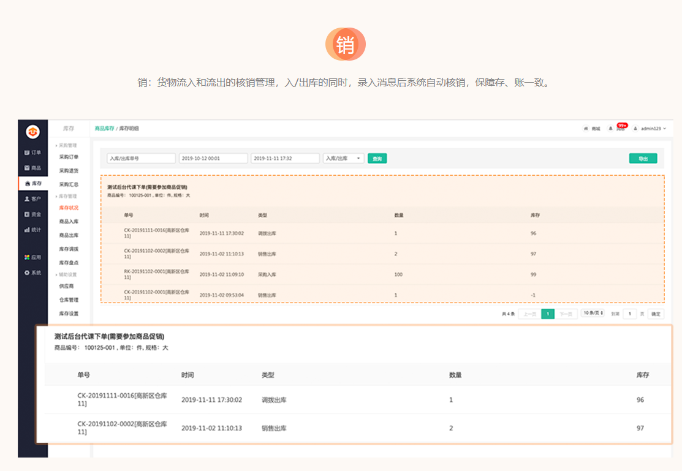
Task: Open the 应用 apps grid icon
Action: coord(27,257)
